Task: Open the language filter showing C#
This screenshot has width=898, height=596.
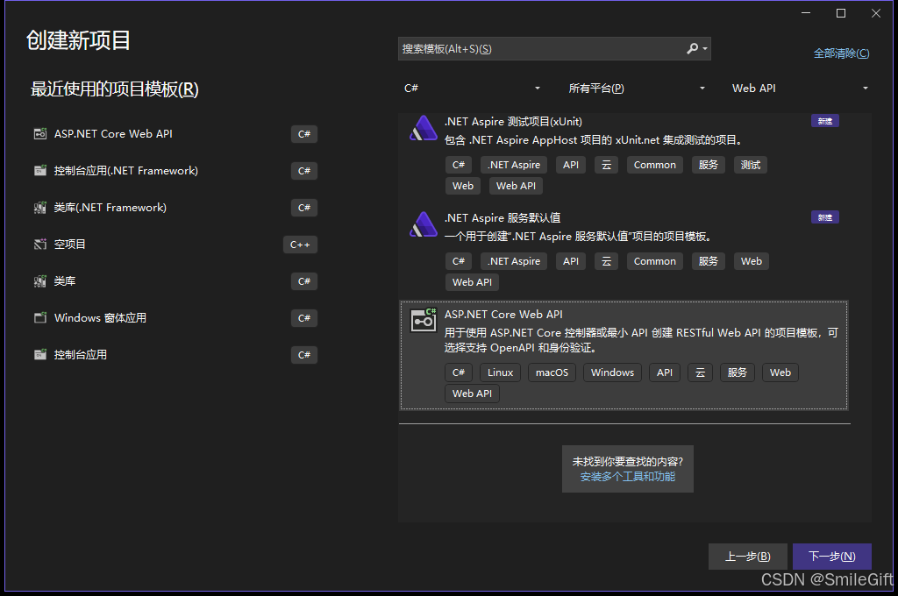Action: click(474, 88)
